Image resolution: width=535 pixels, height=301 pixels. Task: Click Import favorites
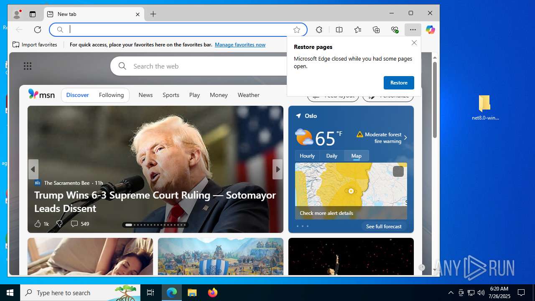(x=35, y=44)
